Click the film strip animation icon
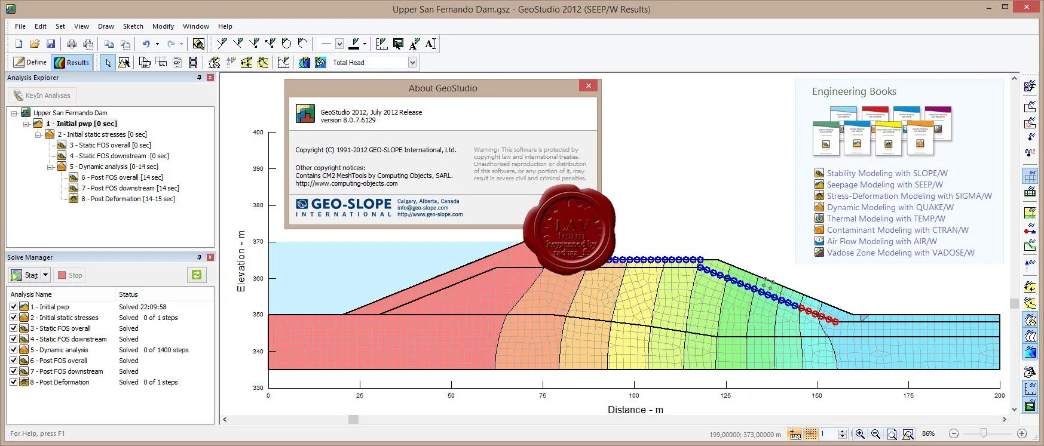Screen dimensions: 1044x446 coord(193,62)
